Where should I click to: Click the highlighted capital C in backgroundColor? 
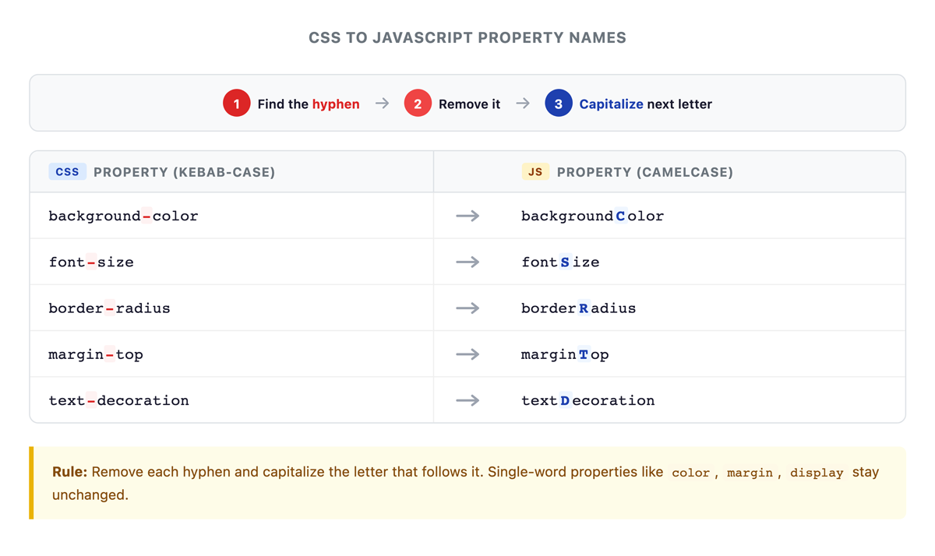[620, 216]
